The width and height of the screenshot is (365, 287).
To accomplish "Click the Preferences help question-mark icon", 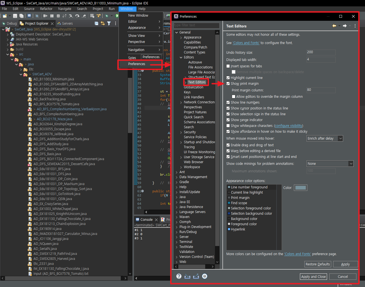I will [179, 276].
